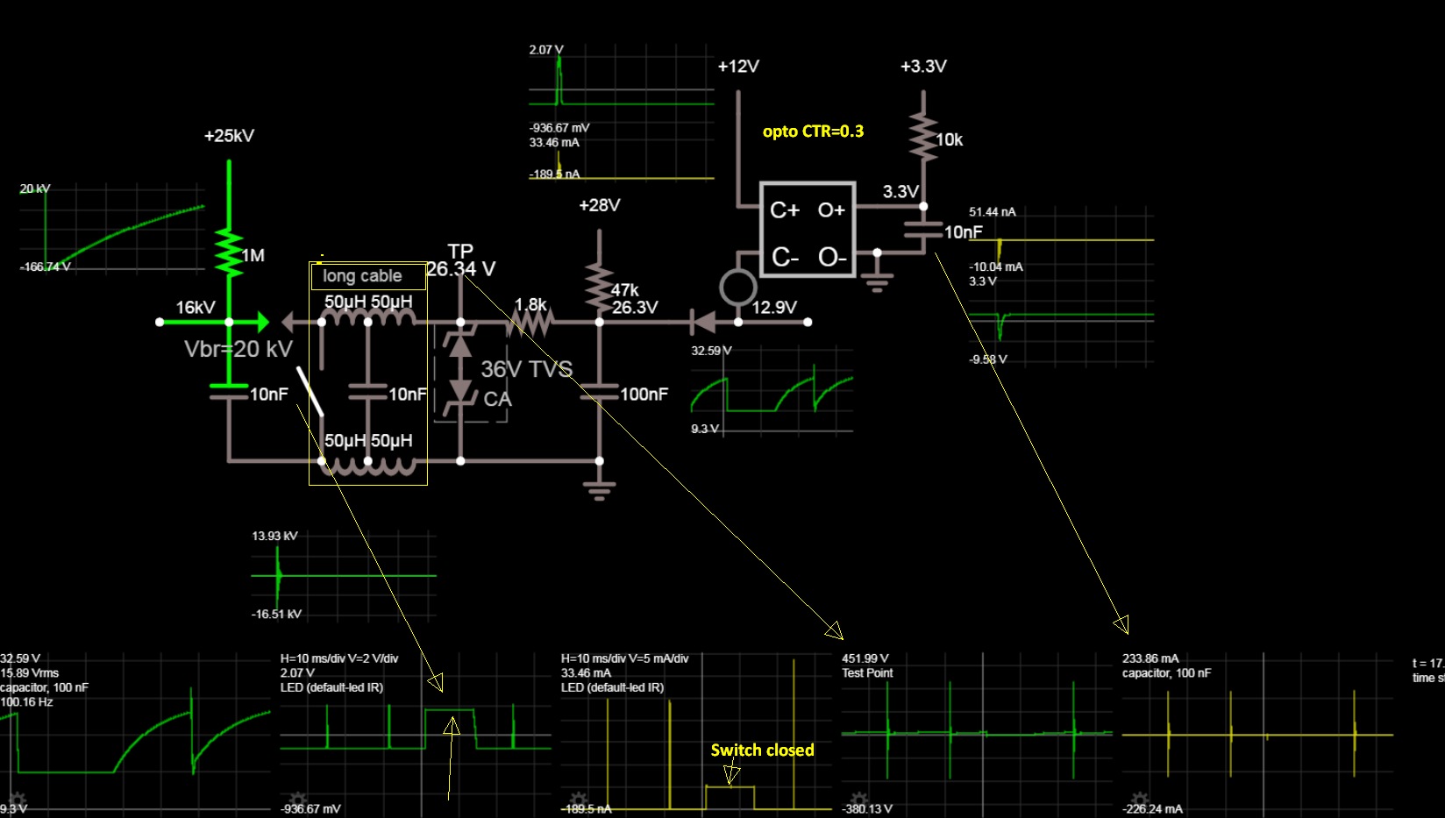Click the floating 20 kV ramp scope
Viewport: 1445px width, 818px height.
pos(112,228)
